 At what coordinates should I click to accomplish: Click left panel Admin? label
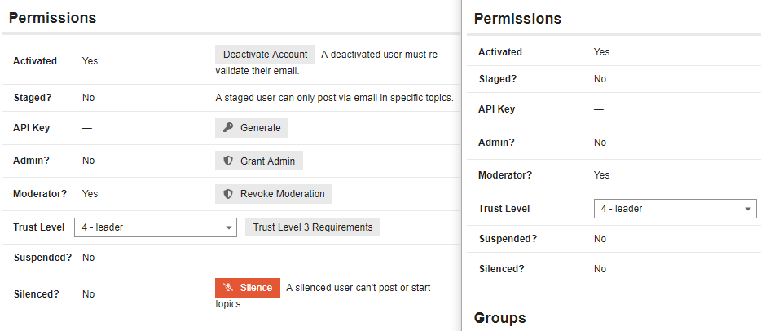tap(31, 161)
